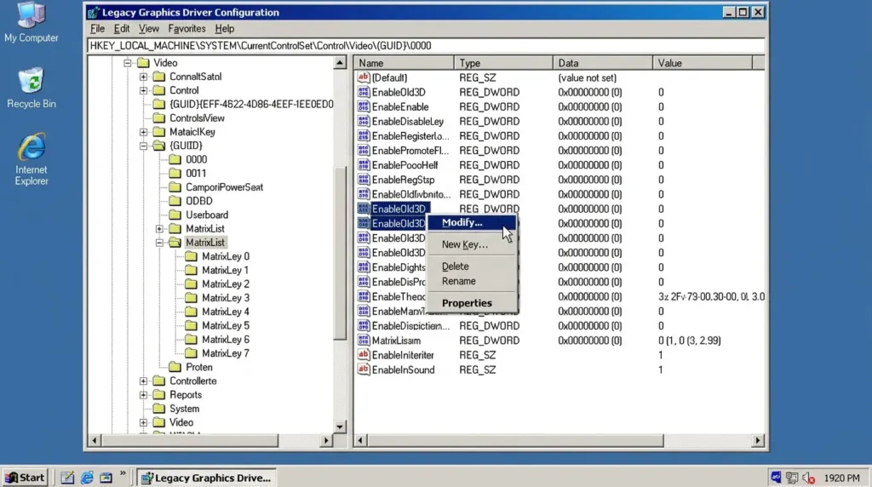Screen dimensions: 872x487
Task: Expand the Controllerte tree node
Action: click(143, 381)
